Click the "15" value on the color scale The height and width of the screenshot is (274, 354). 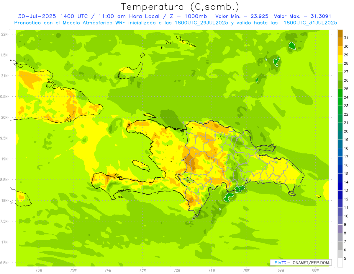tap(346, 174)
